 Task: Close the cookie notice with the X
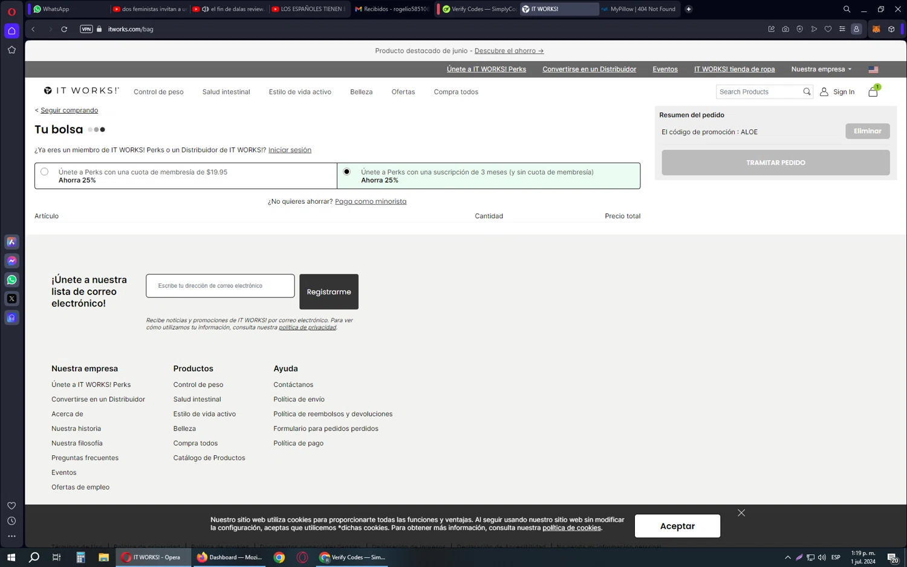741,513
